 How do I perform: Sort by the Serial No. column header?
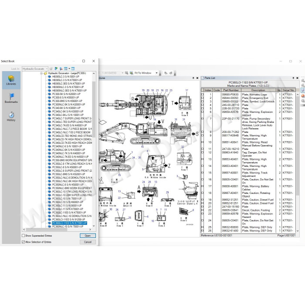point(288,90)
